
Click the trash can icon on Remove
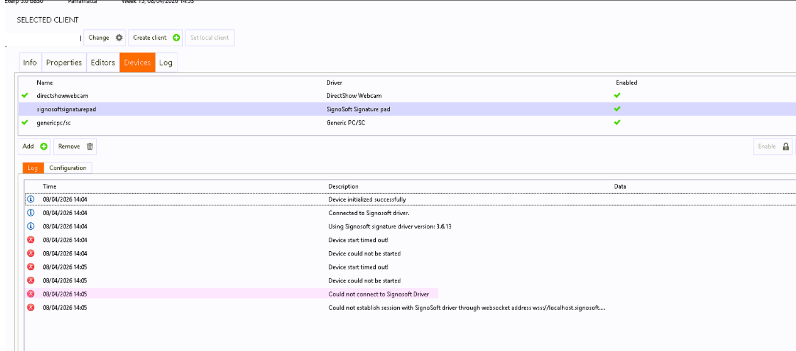point(90,146)
